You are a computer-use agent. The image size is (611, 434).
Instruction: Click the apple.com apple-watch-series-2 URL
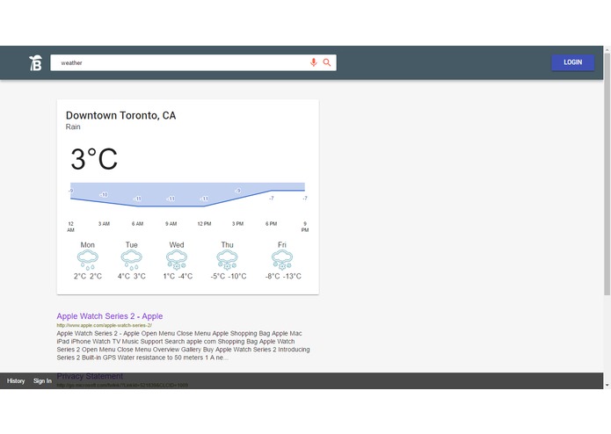[104, 325]
